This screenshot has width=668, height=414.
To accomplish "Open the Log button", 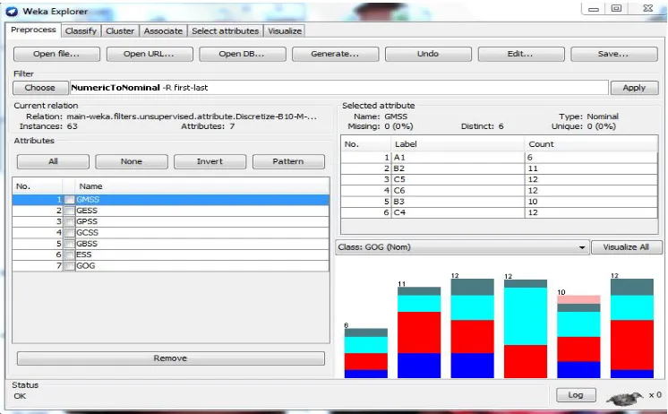I will coord(576,395).
